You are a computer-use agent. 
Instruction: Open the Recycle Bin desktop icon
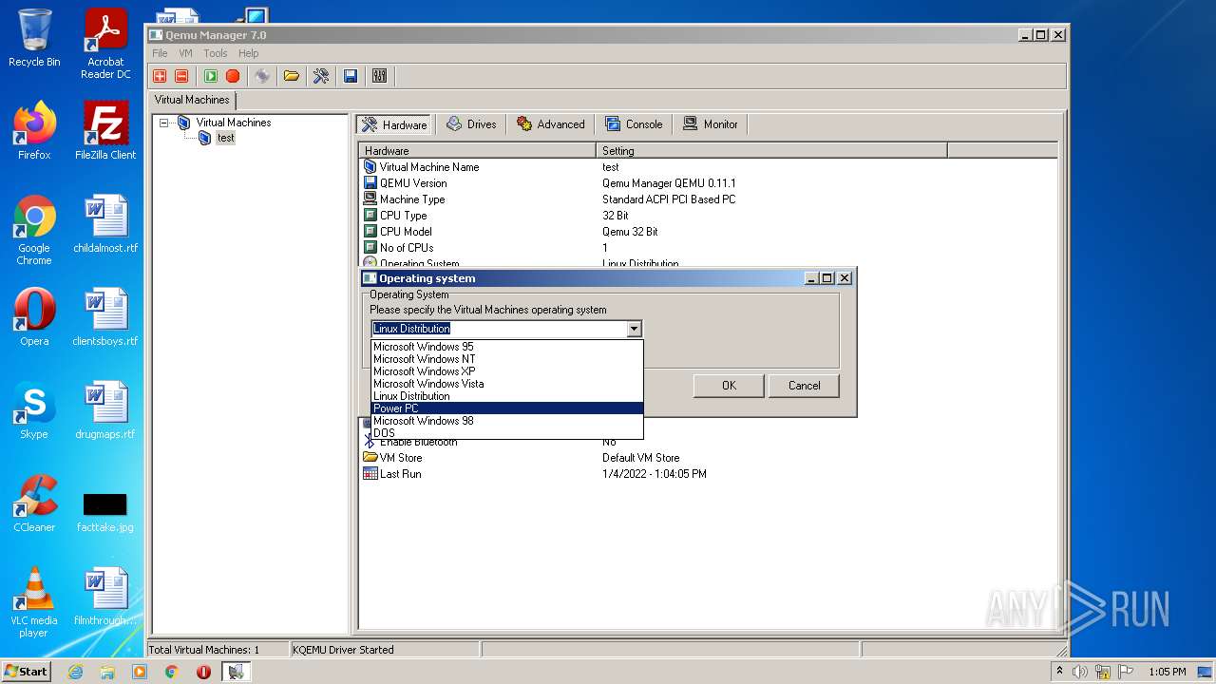34,38
